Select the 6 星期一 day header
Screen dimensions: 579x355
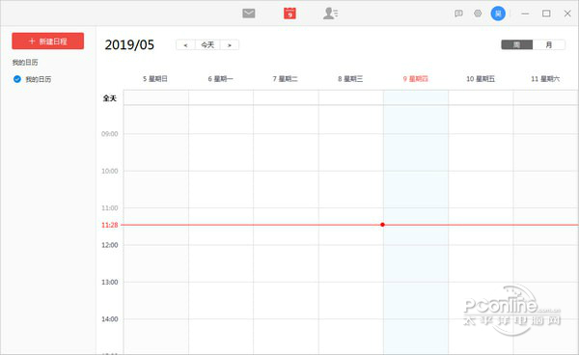pos(220,78)
